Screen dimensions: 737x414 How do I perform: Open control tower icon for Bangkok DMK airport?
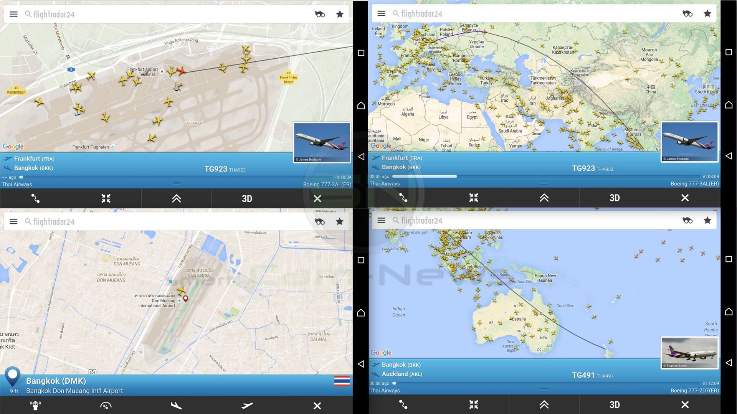pos(35,406)
